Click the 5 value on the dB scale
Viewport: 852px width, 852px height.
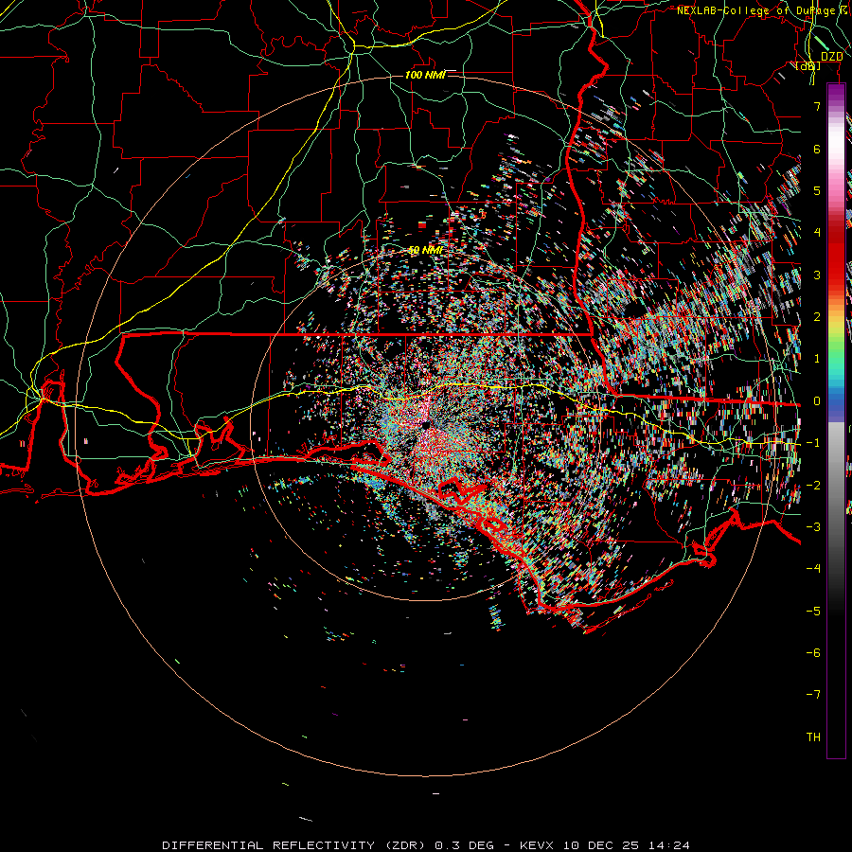[x=817, y=190]
